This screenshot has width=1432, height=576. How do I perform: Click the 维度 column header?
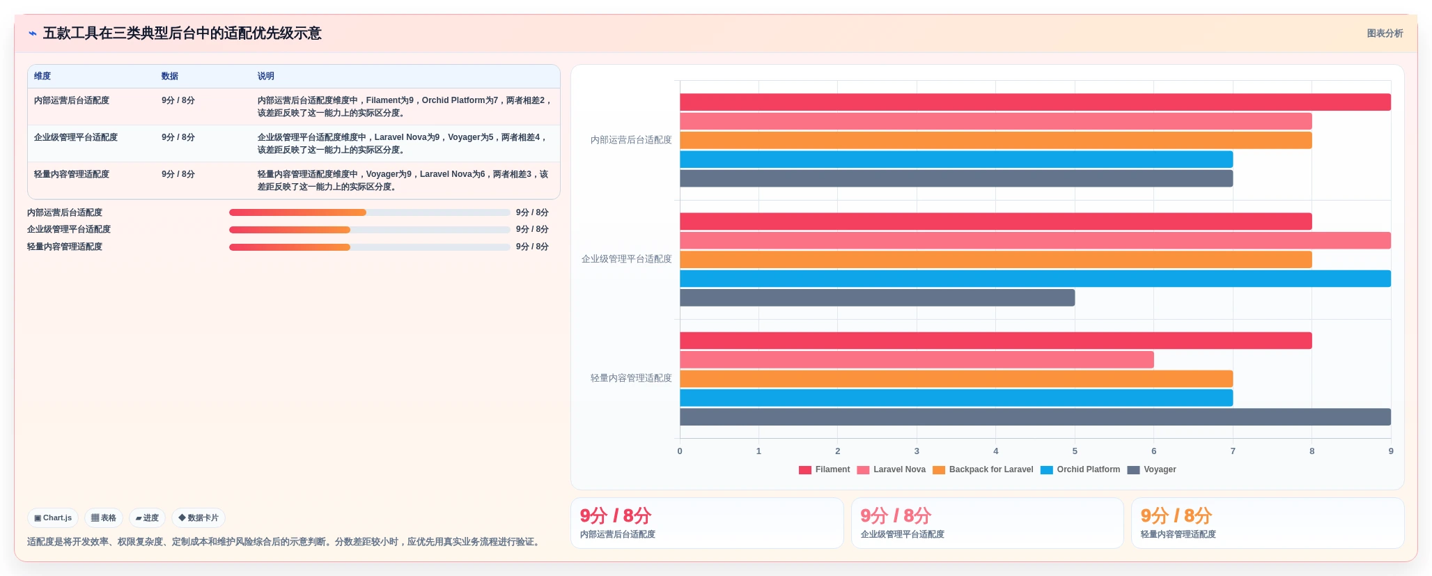point(42,76)
